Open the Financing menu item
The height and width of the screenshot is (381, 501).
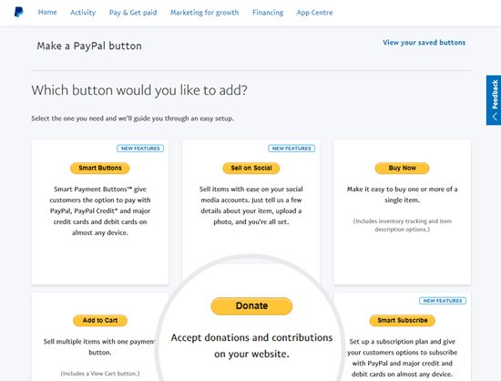(x=268, y=13)
